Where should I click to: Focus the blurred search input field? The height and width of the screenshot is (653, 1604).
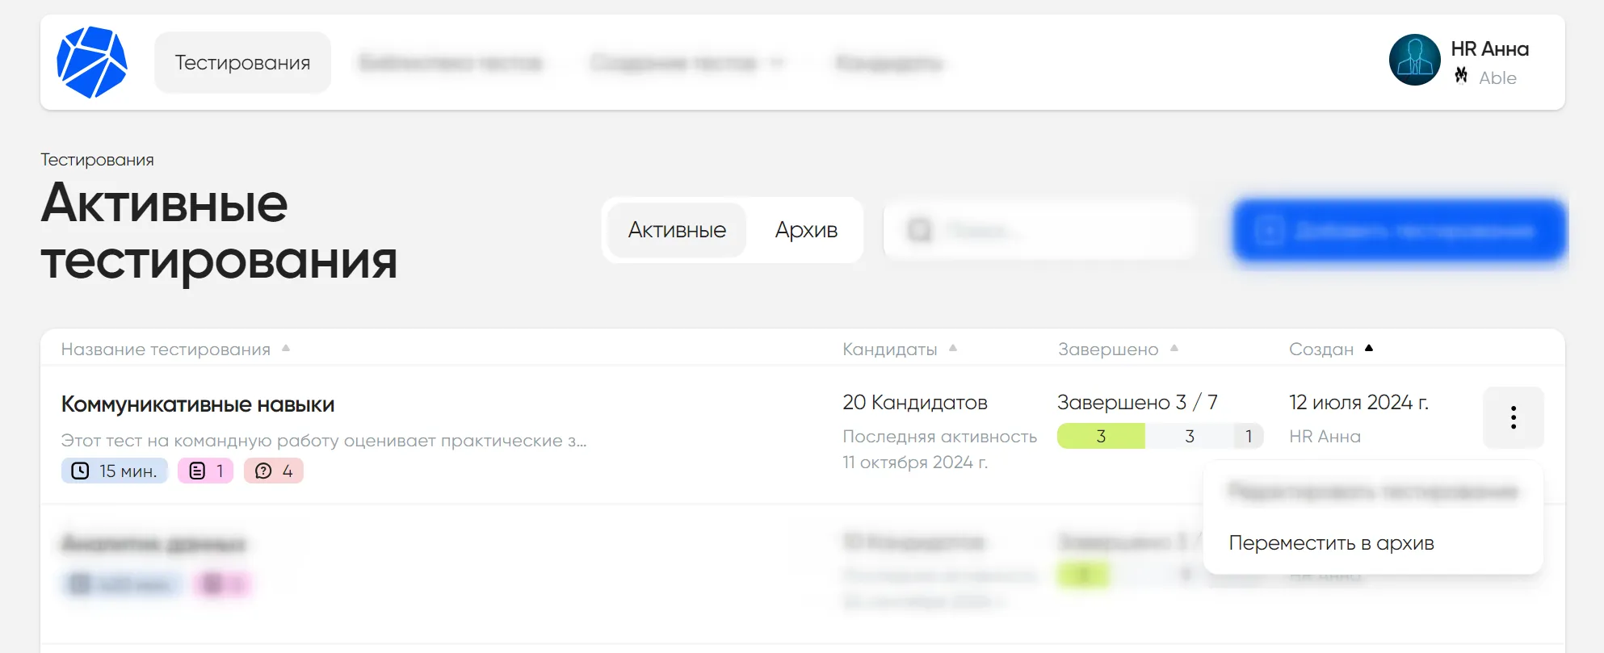click(1039, 231)
